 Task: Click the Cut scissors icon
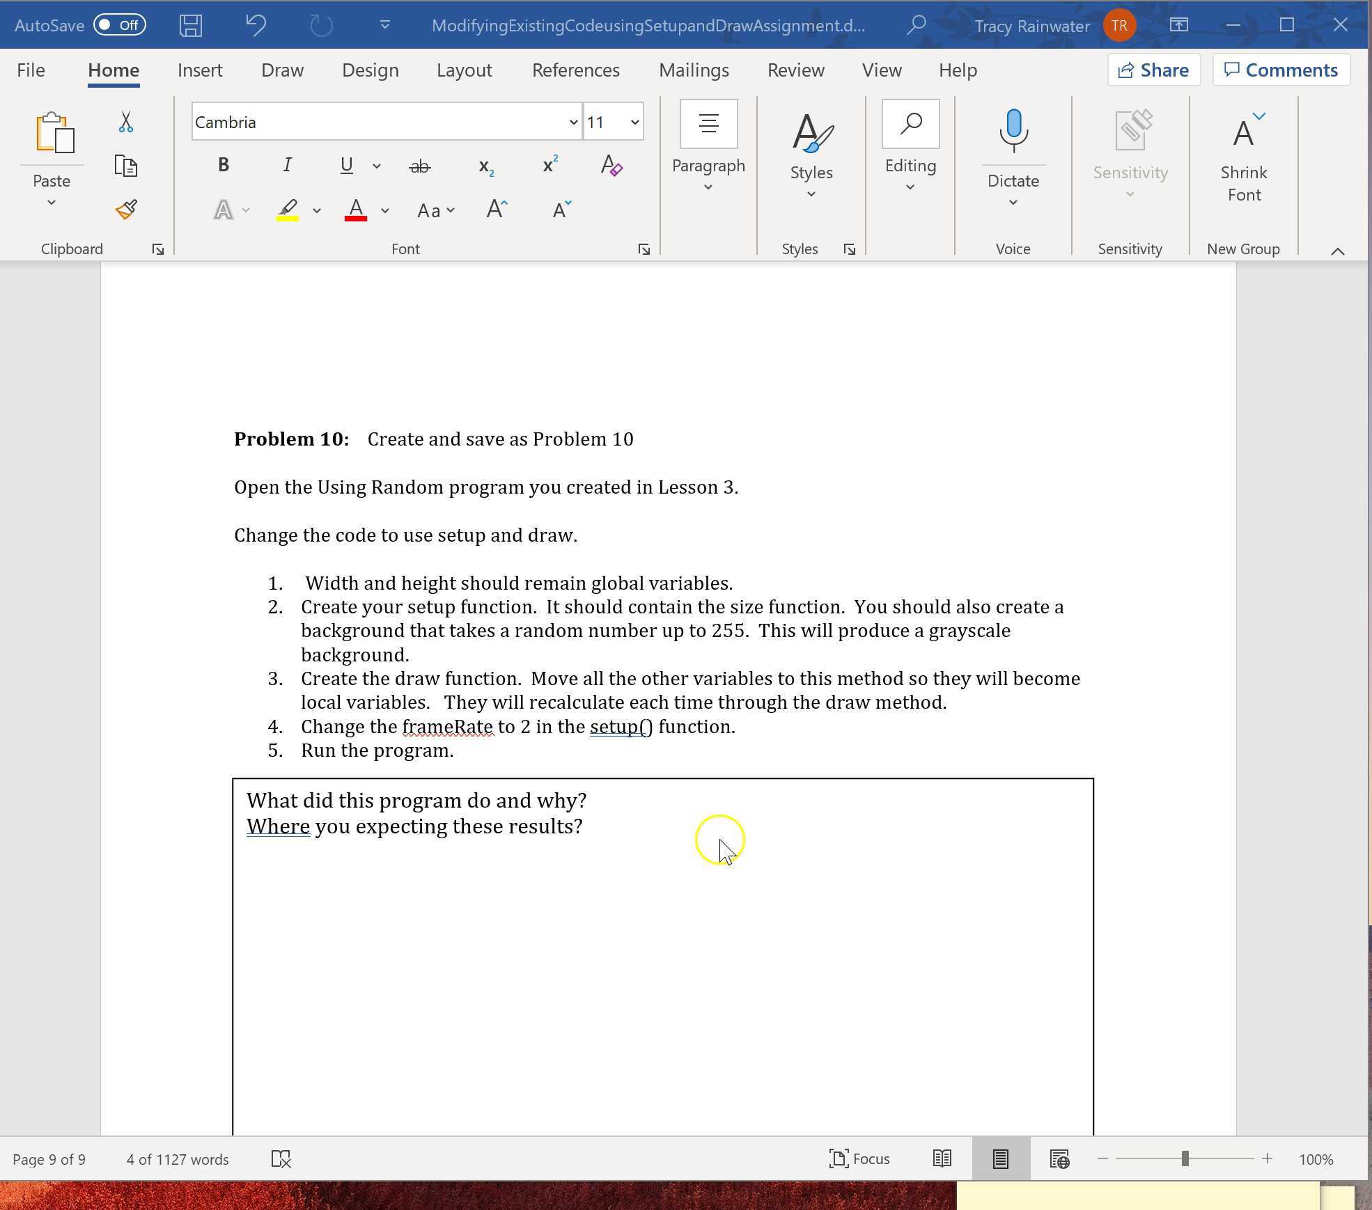point(125,122)
